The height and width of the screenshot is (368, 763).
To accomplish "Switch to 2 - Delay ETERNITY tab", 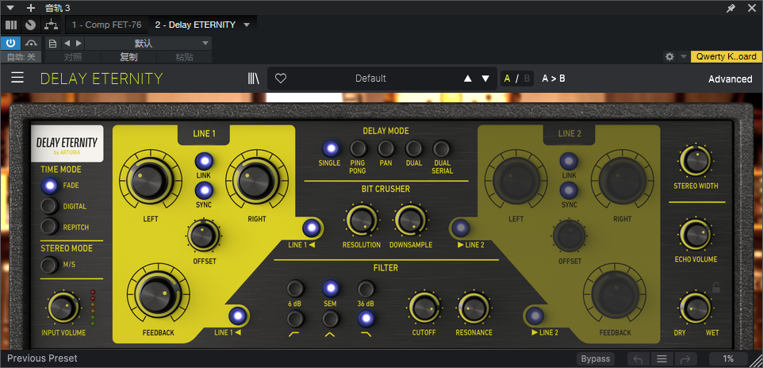I will (x=195, y=25).
